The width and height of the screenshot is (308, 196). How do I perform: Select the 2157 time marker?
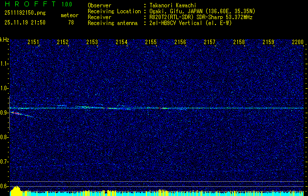pos(210,43)
